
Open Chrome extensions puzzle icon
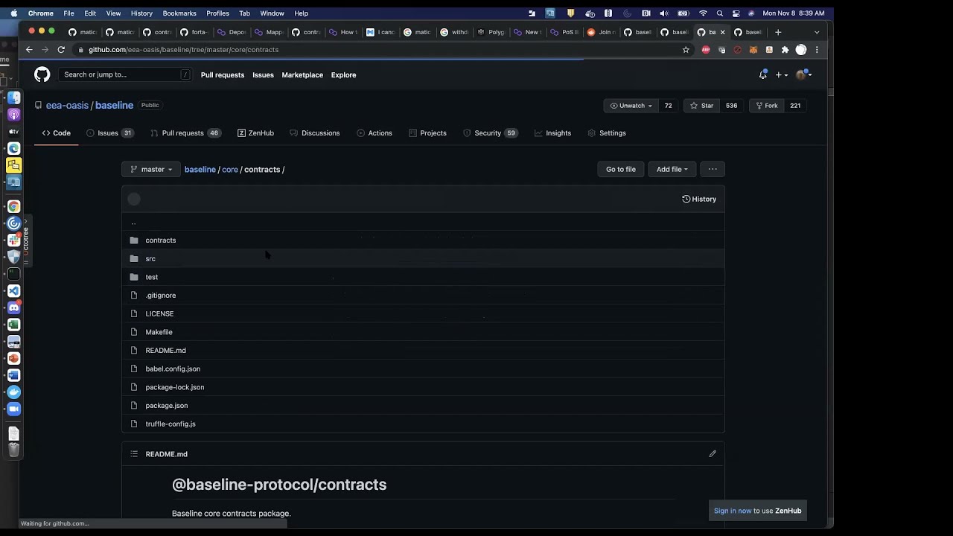[x=785, y=50]
